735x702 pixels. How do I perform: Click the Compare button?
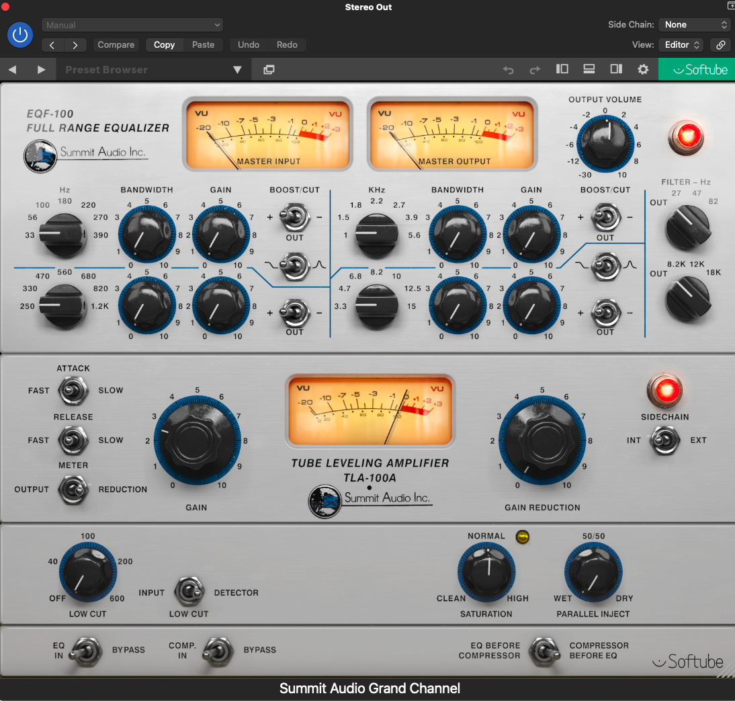pyautogui.click(x=116, y=45)
